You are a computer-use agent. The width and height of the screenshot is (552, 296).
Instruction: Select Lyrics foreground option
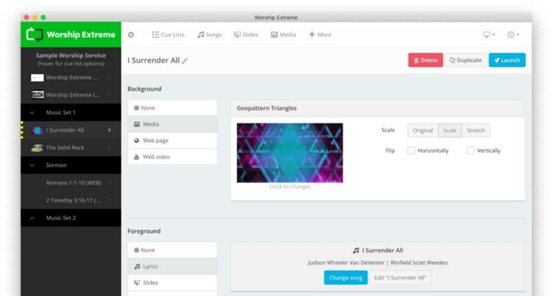173,266
